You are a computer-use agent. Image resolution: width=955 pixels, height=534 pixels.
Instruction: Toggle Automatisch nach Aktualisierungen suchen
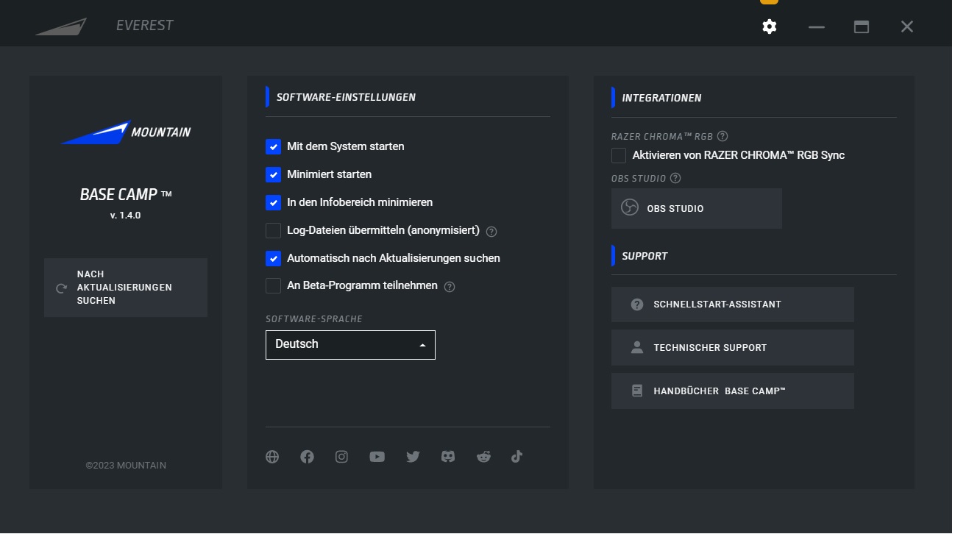click(x=274, y=258)
